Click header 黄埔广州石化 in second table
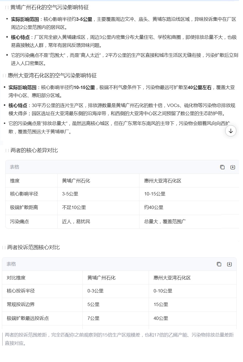The image size is (243, 362). point(102,278)
